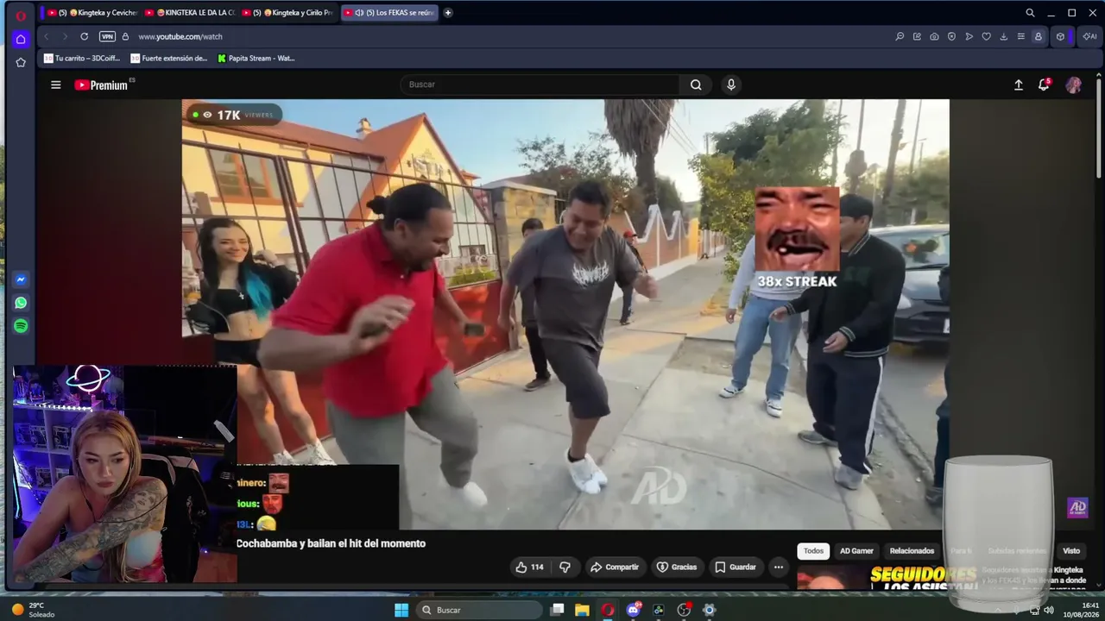This screenshot has height=621, width=1105.
Task: Select the Todos filter chip
Action: (x=813, y=550)
